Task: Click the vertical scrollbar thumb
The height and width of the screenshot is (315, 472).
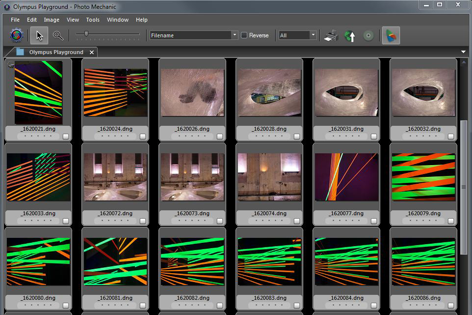Action: click(464, 187)
